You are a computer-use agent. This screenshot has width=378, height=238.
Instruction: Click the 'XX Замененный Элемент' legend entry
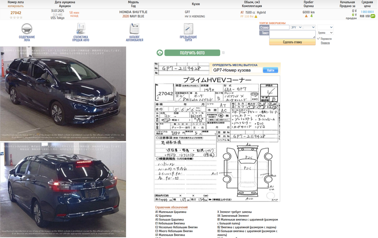tap(233, 216)
